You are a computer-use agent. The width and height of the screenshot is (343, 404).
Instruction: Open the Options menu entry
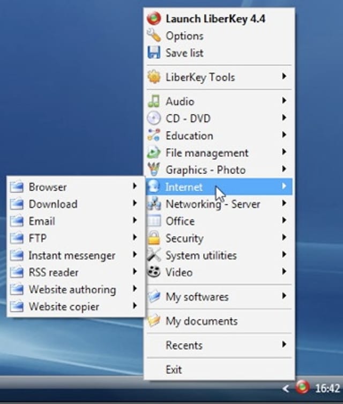219,35
